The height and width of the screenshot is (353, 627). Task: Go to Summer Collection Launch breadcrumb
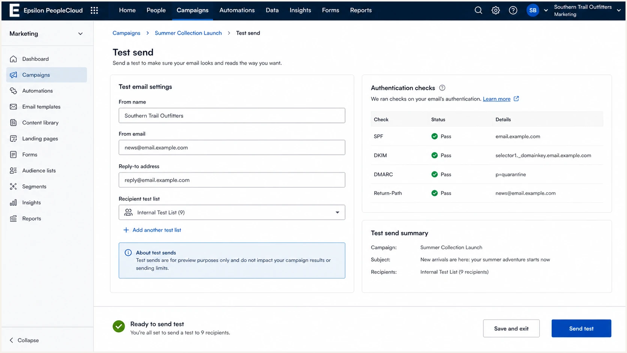coord(188,33)
